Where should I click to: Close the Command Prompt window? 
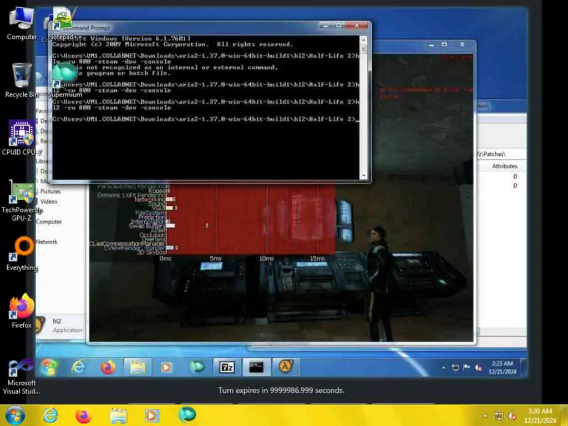point(357,26)
